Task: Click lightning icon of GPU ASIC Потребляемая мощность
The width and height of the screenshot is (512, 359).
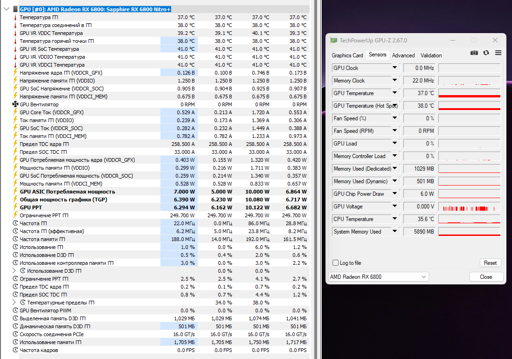Action: (x=15, y=192)
